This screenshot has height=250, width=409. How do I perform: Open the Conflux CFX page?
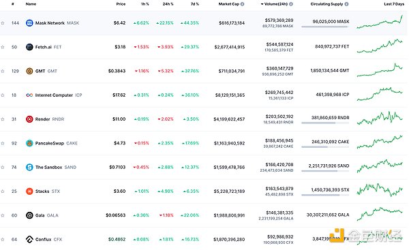click(49, 239)
